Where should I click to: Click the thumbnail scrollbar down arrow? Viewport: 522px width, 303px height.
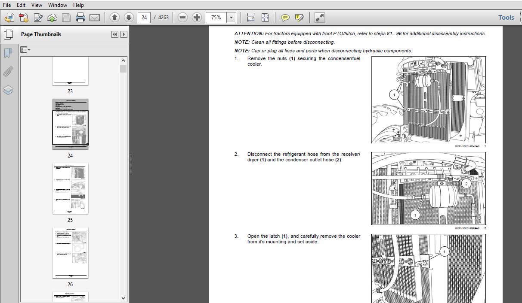pos(124,298)
